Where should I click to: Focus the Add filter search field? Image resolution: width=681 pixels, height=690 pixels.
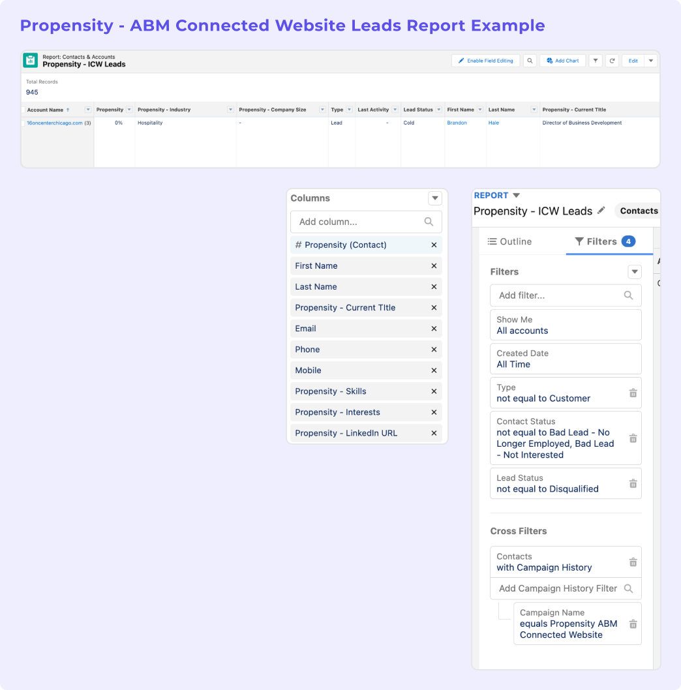566,295
